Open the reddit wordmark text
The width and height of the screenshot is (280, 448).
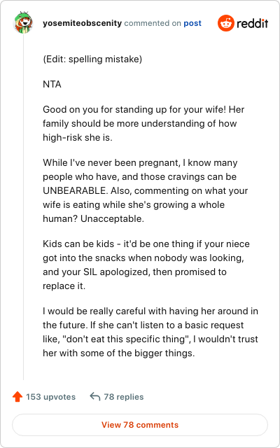click(x=252, y=23)
